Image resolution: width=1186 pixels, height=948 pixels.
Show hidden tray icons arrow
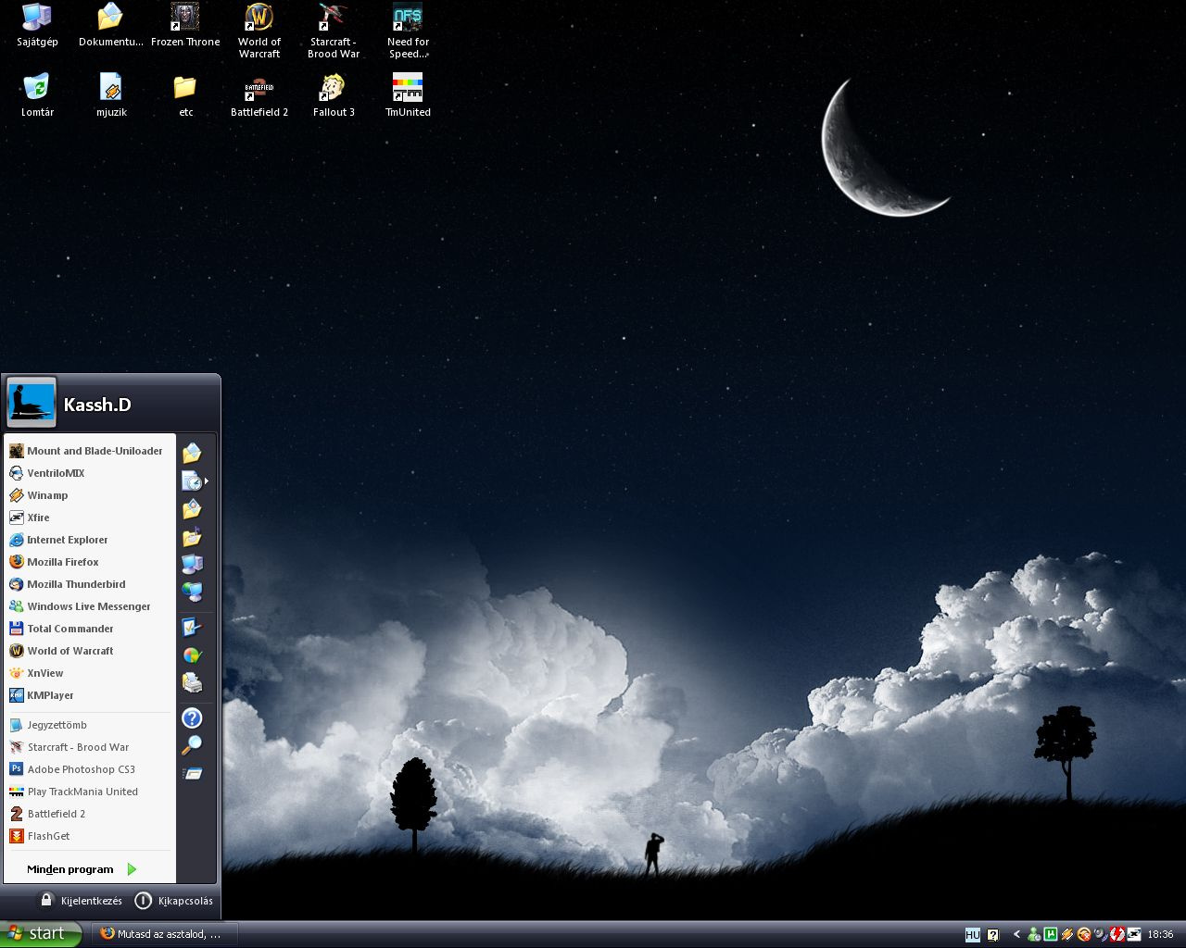(1016, 935)
